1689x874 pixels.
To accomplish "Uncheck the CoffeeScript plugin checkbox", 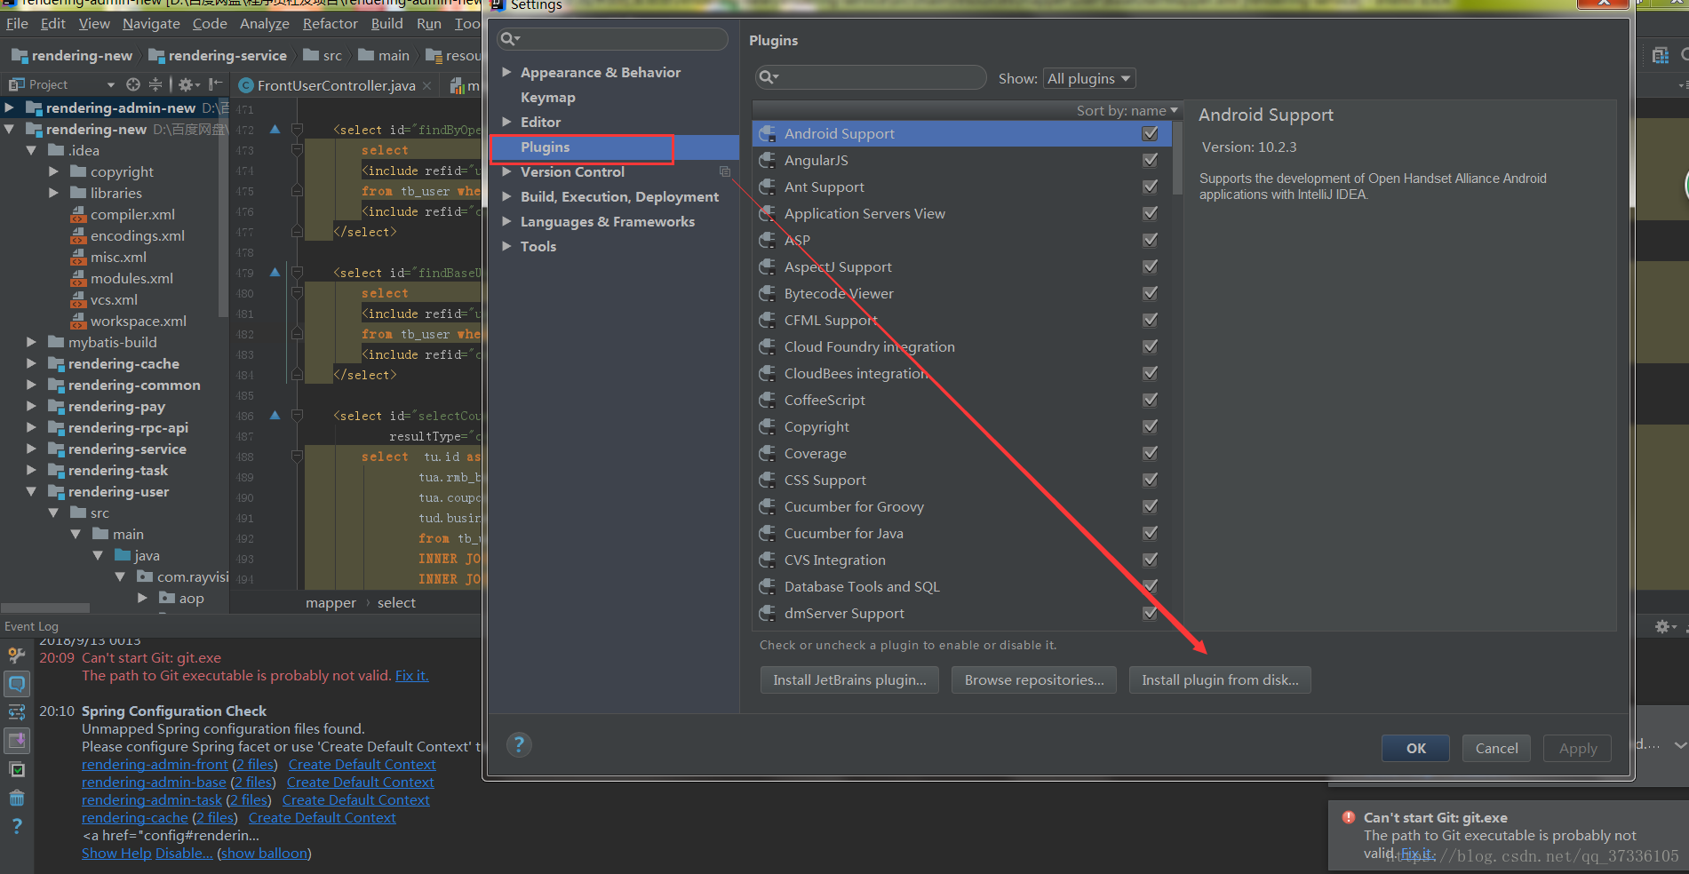I will 1150,401.
